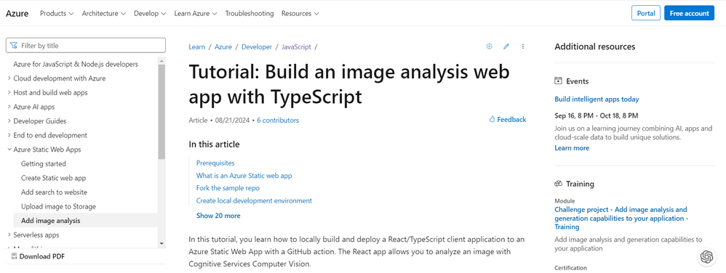
Task: Jump to What is an Azure Static web app
Action: coord(244,176)
